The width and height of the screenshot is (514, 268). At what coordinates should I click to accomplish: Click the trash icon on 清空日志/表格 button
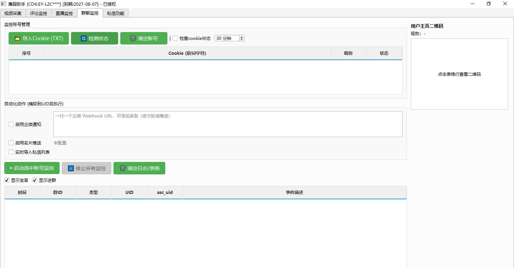122,168
